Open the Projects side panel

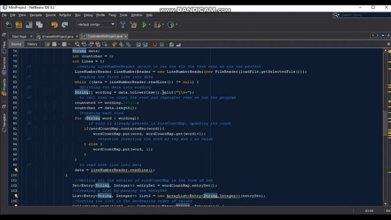point(4,87)
